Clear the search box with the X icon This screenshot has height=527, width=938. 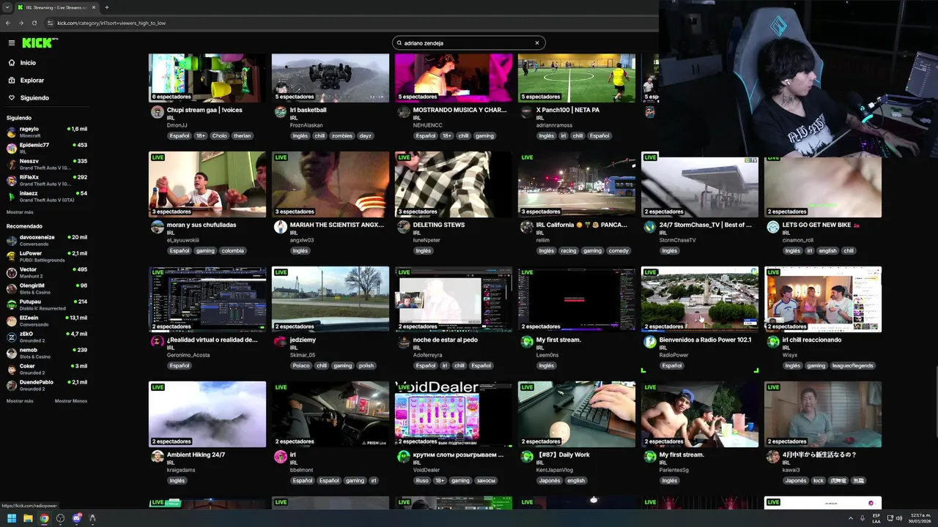coord(536,42)
